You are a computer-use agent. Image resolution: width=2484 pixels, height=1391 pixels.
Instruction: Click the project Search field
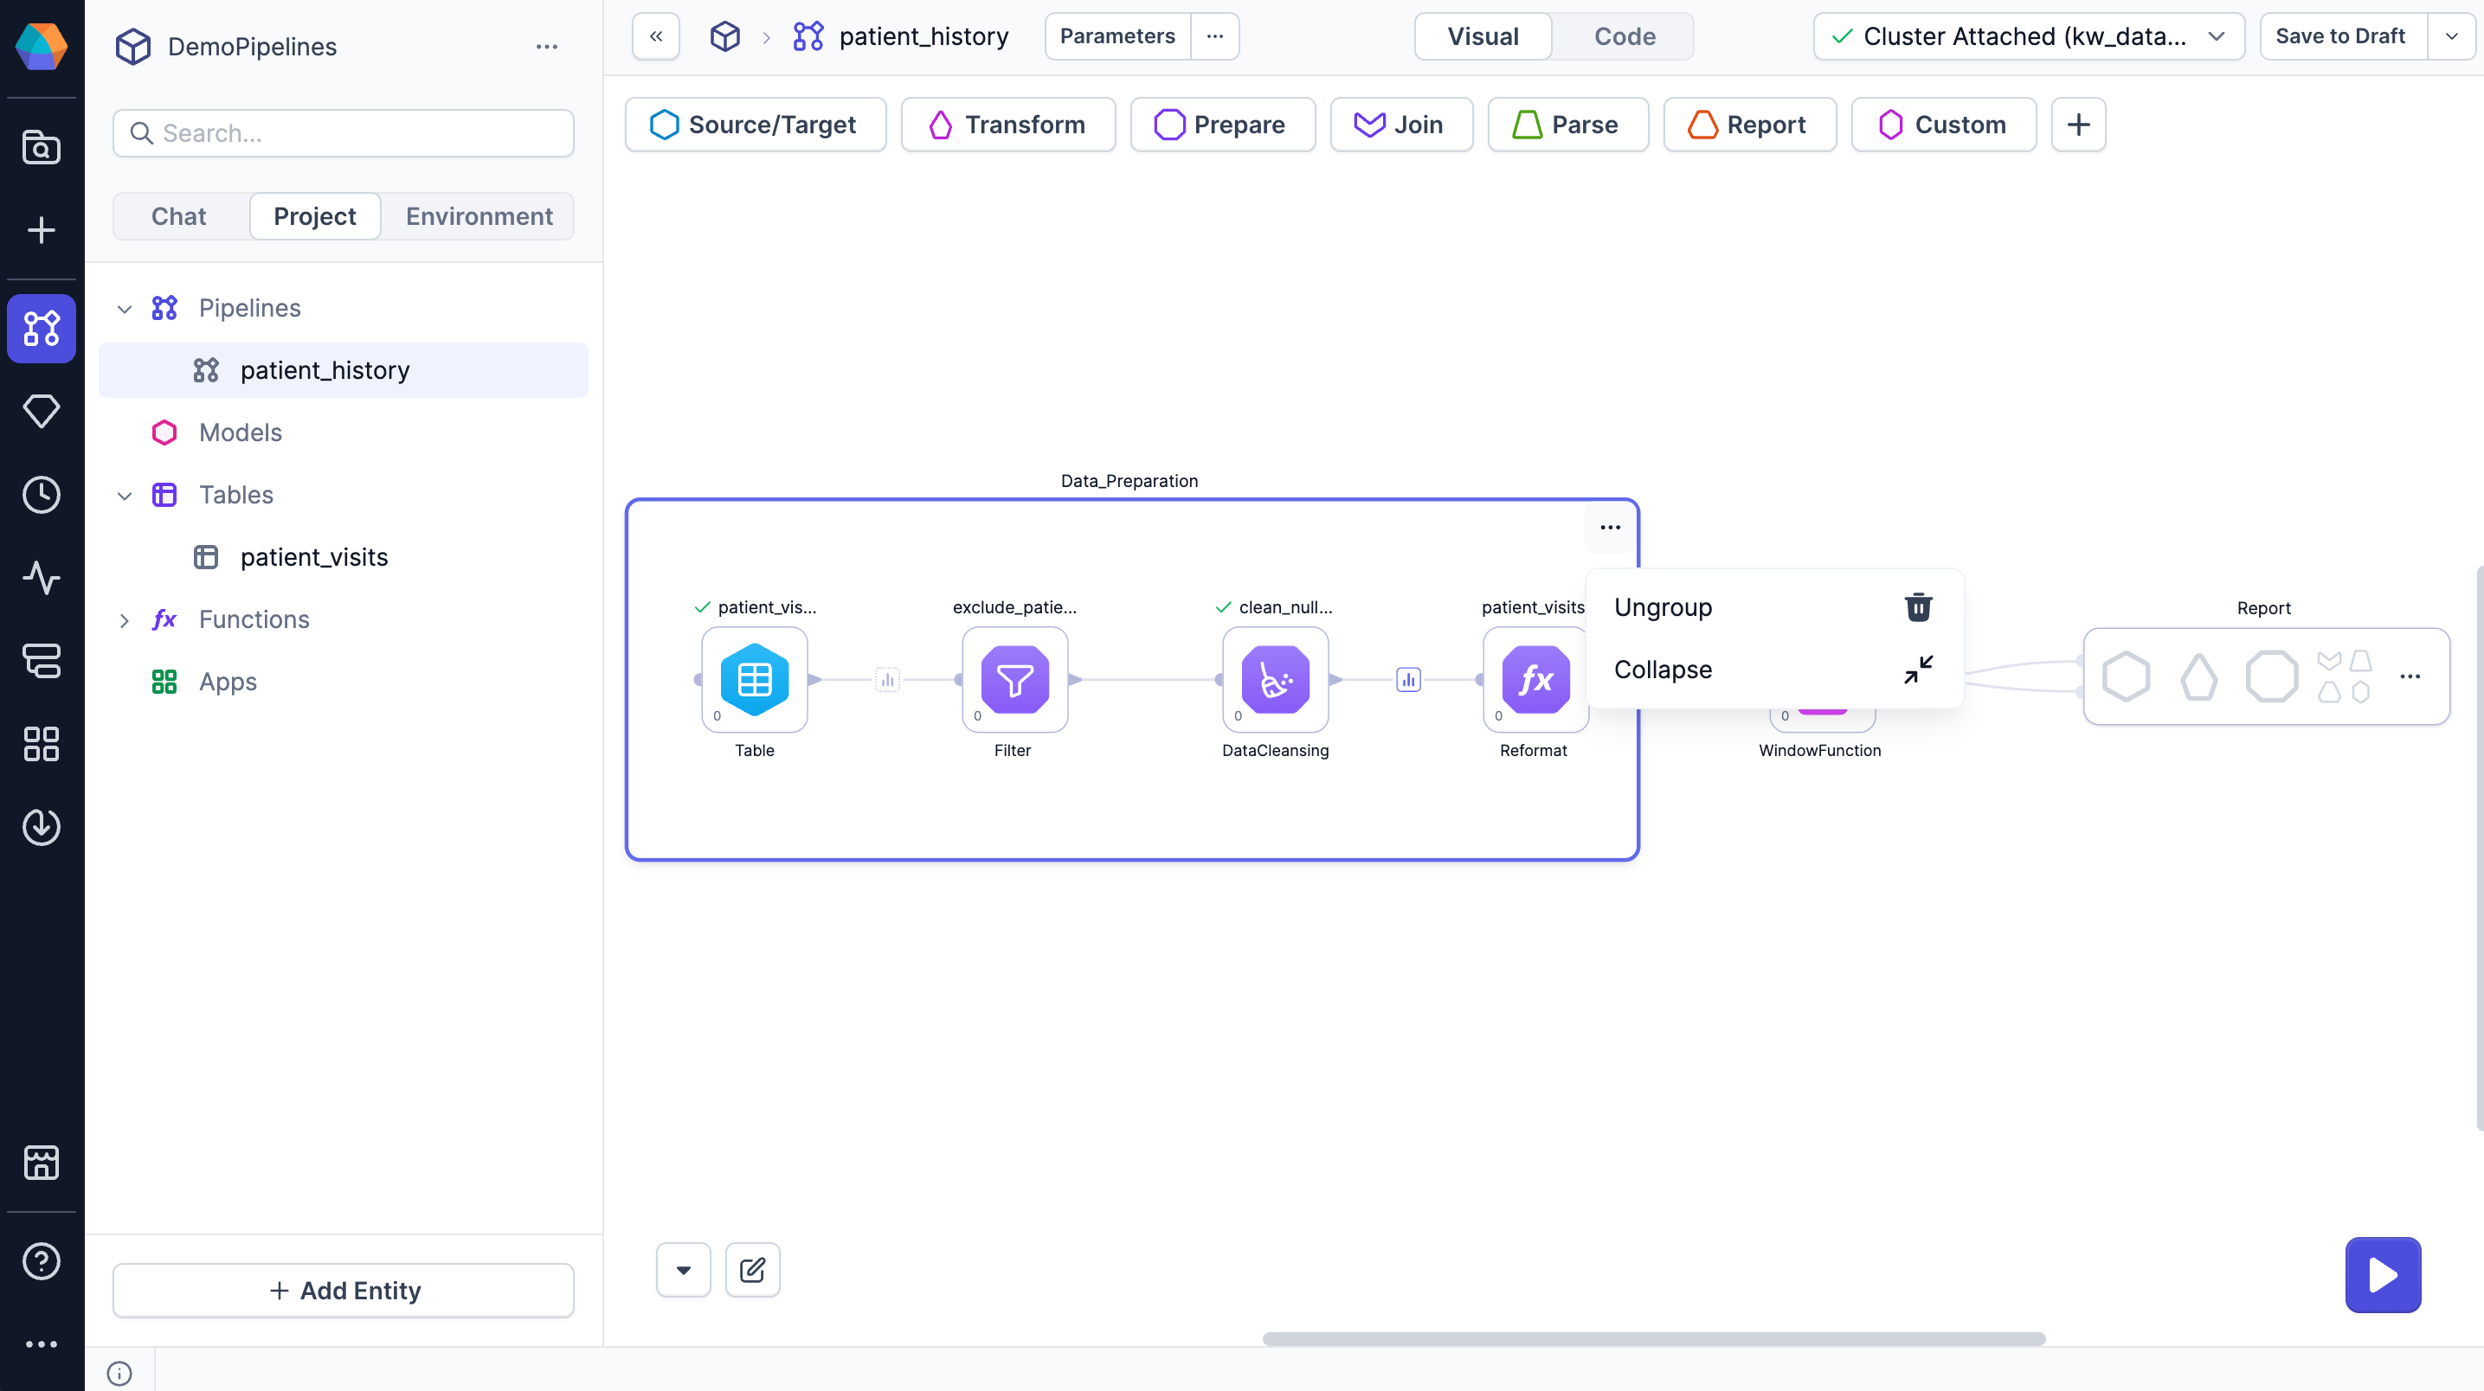coord(344,133)
